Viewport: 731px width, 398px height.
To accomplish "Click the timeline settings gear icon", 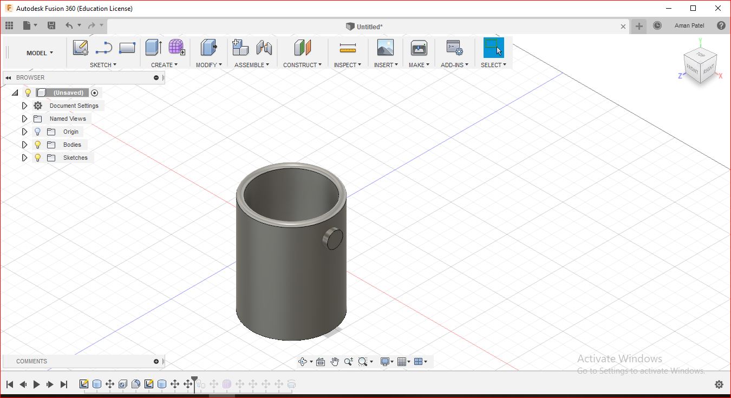I will (x=719, y=384).
